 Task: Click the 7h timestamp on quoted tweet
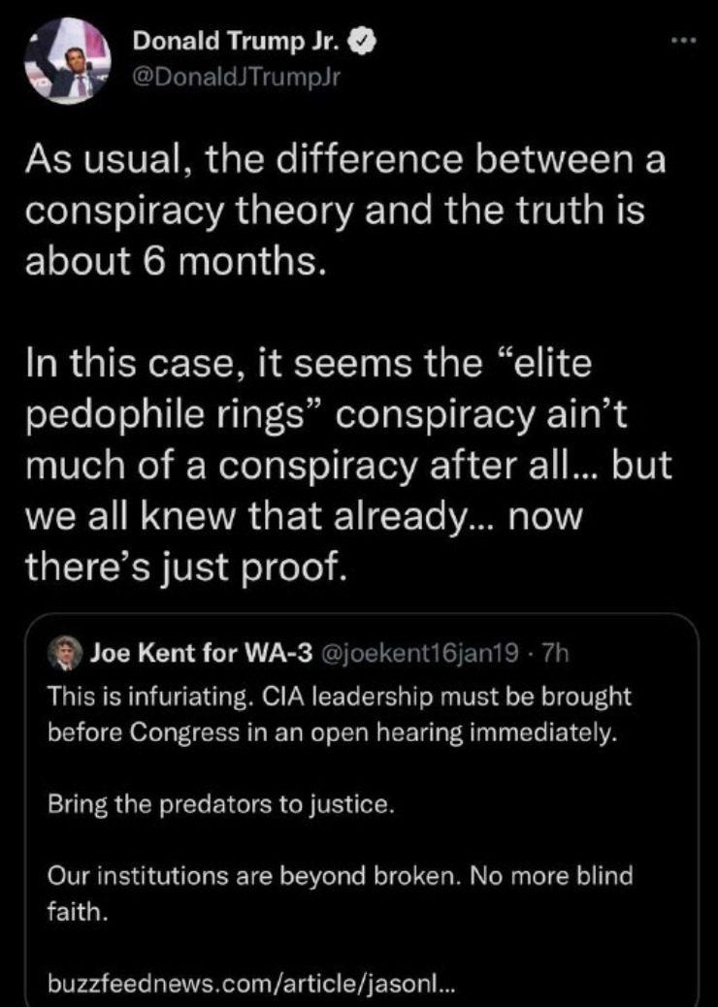click(x=555, y=654)
